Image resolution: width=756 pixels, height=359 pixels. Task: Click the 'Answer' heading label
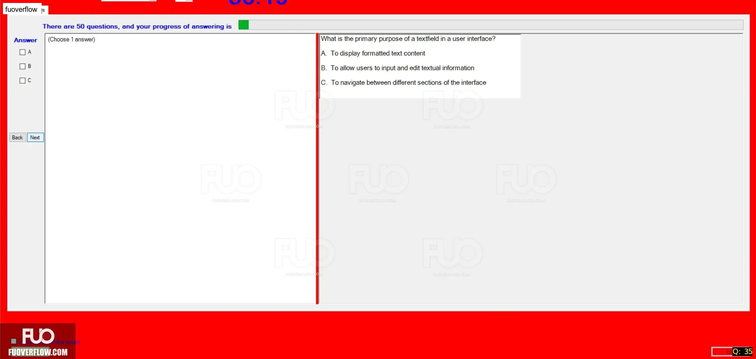click(25, 40)
